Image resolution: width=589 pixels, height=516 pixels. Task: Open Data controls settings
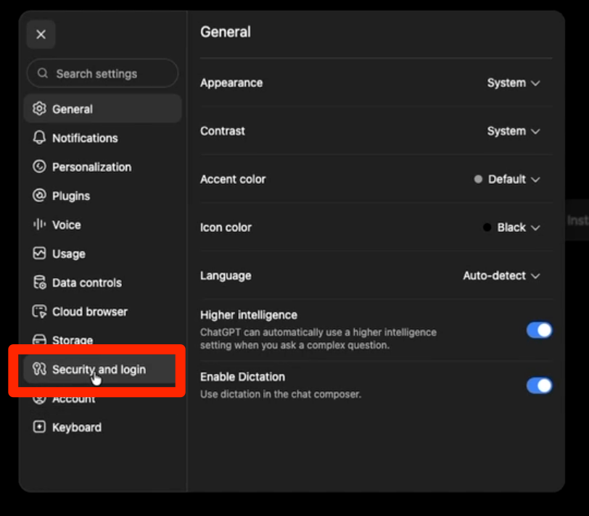[102, 282]
